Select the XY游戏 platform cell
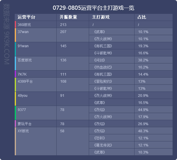 [36, 141]
